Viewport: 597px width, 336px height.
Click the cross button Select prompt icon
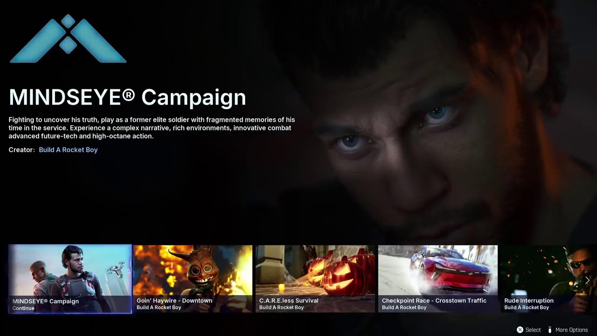(x=520, y=330)
